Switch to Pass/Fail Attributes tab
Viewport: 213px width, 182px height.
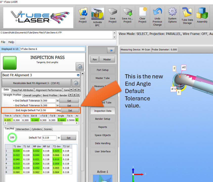[x=23, y=90]
